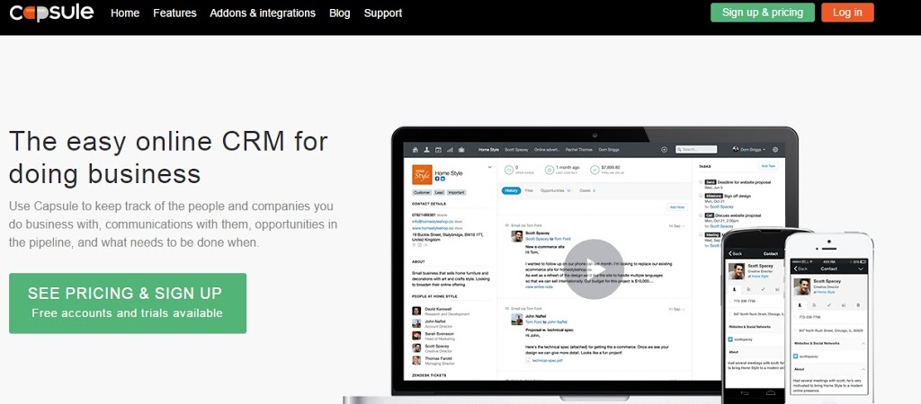Open the bar chart pipeline icon
The height and width of the screenshot is (404, 921).
point(450,150)
